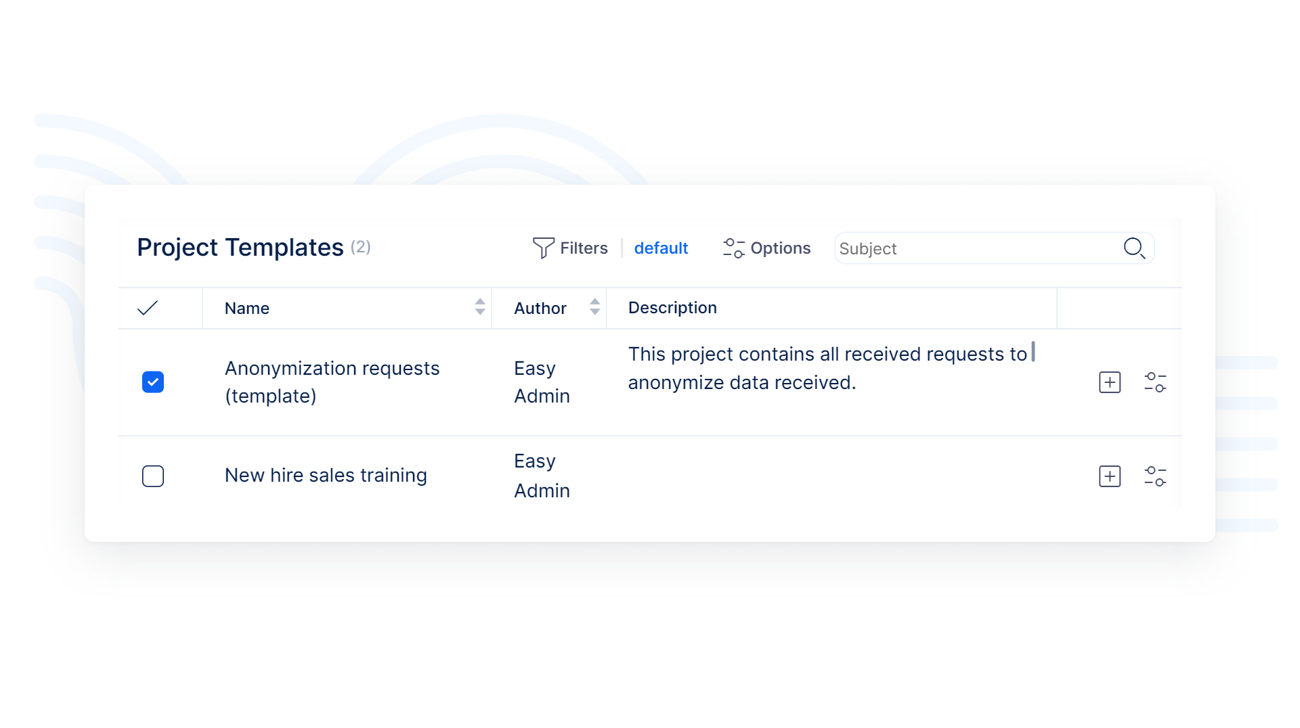Open settings icon for Anonymization requests template
1300x728 pixels.
1156,382
